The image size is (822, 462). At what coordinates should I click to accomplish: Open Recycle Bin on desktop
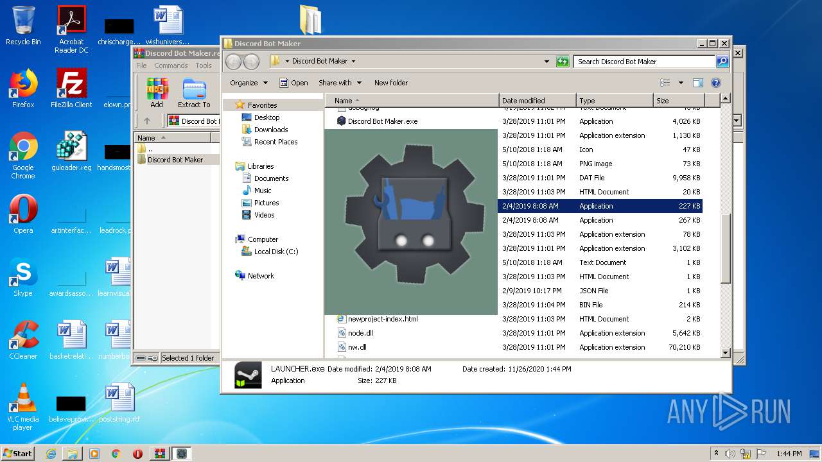coord(23,26)
